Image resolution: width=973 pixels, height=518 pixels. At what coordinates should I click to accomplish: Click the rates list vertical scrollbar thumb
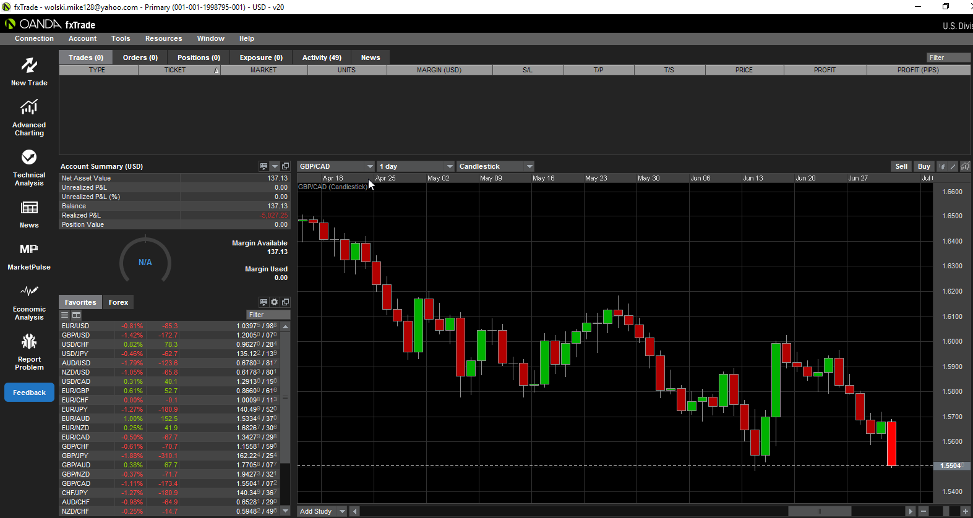(285, 397)
